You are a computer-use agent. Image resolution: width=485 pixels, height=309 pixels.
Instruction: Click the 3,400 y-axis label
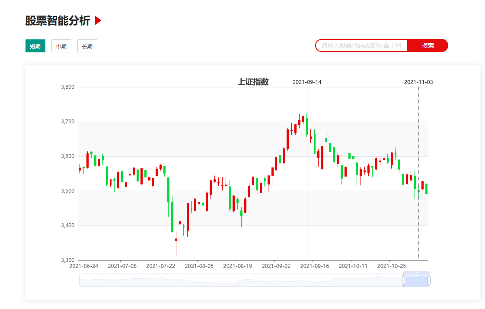68,225
